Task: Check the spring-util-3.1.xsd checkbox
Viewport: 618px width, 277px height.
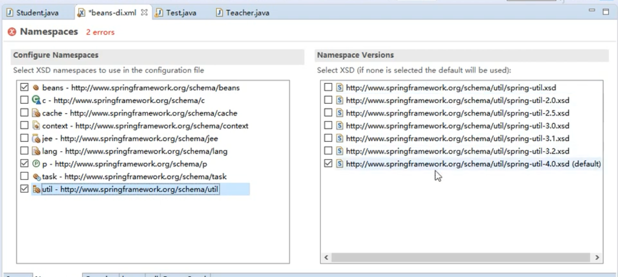Action: tap(329, 138)
